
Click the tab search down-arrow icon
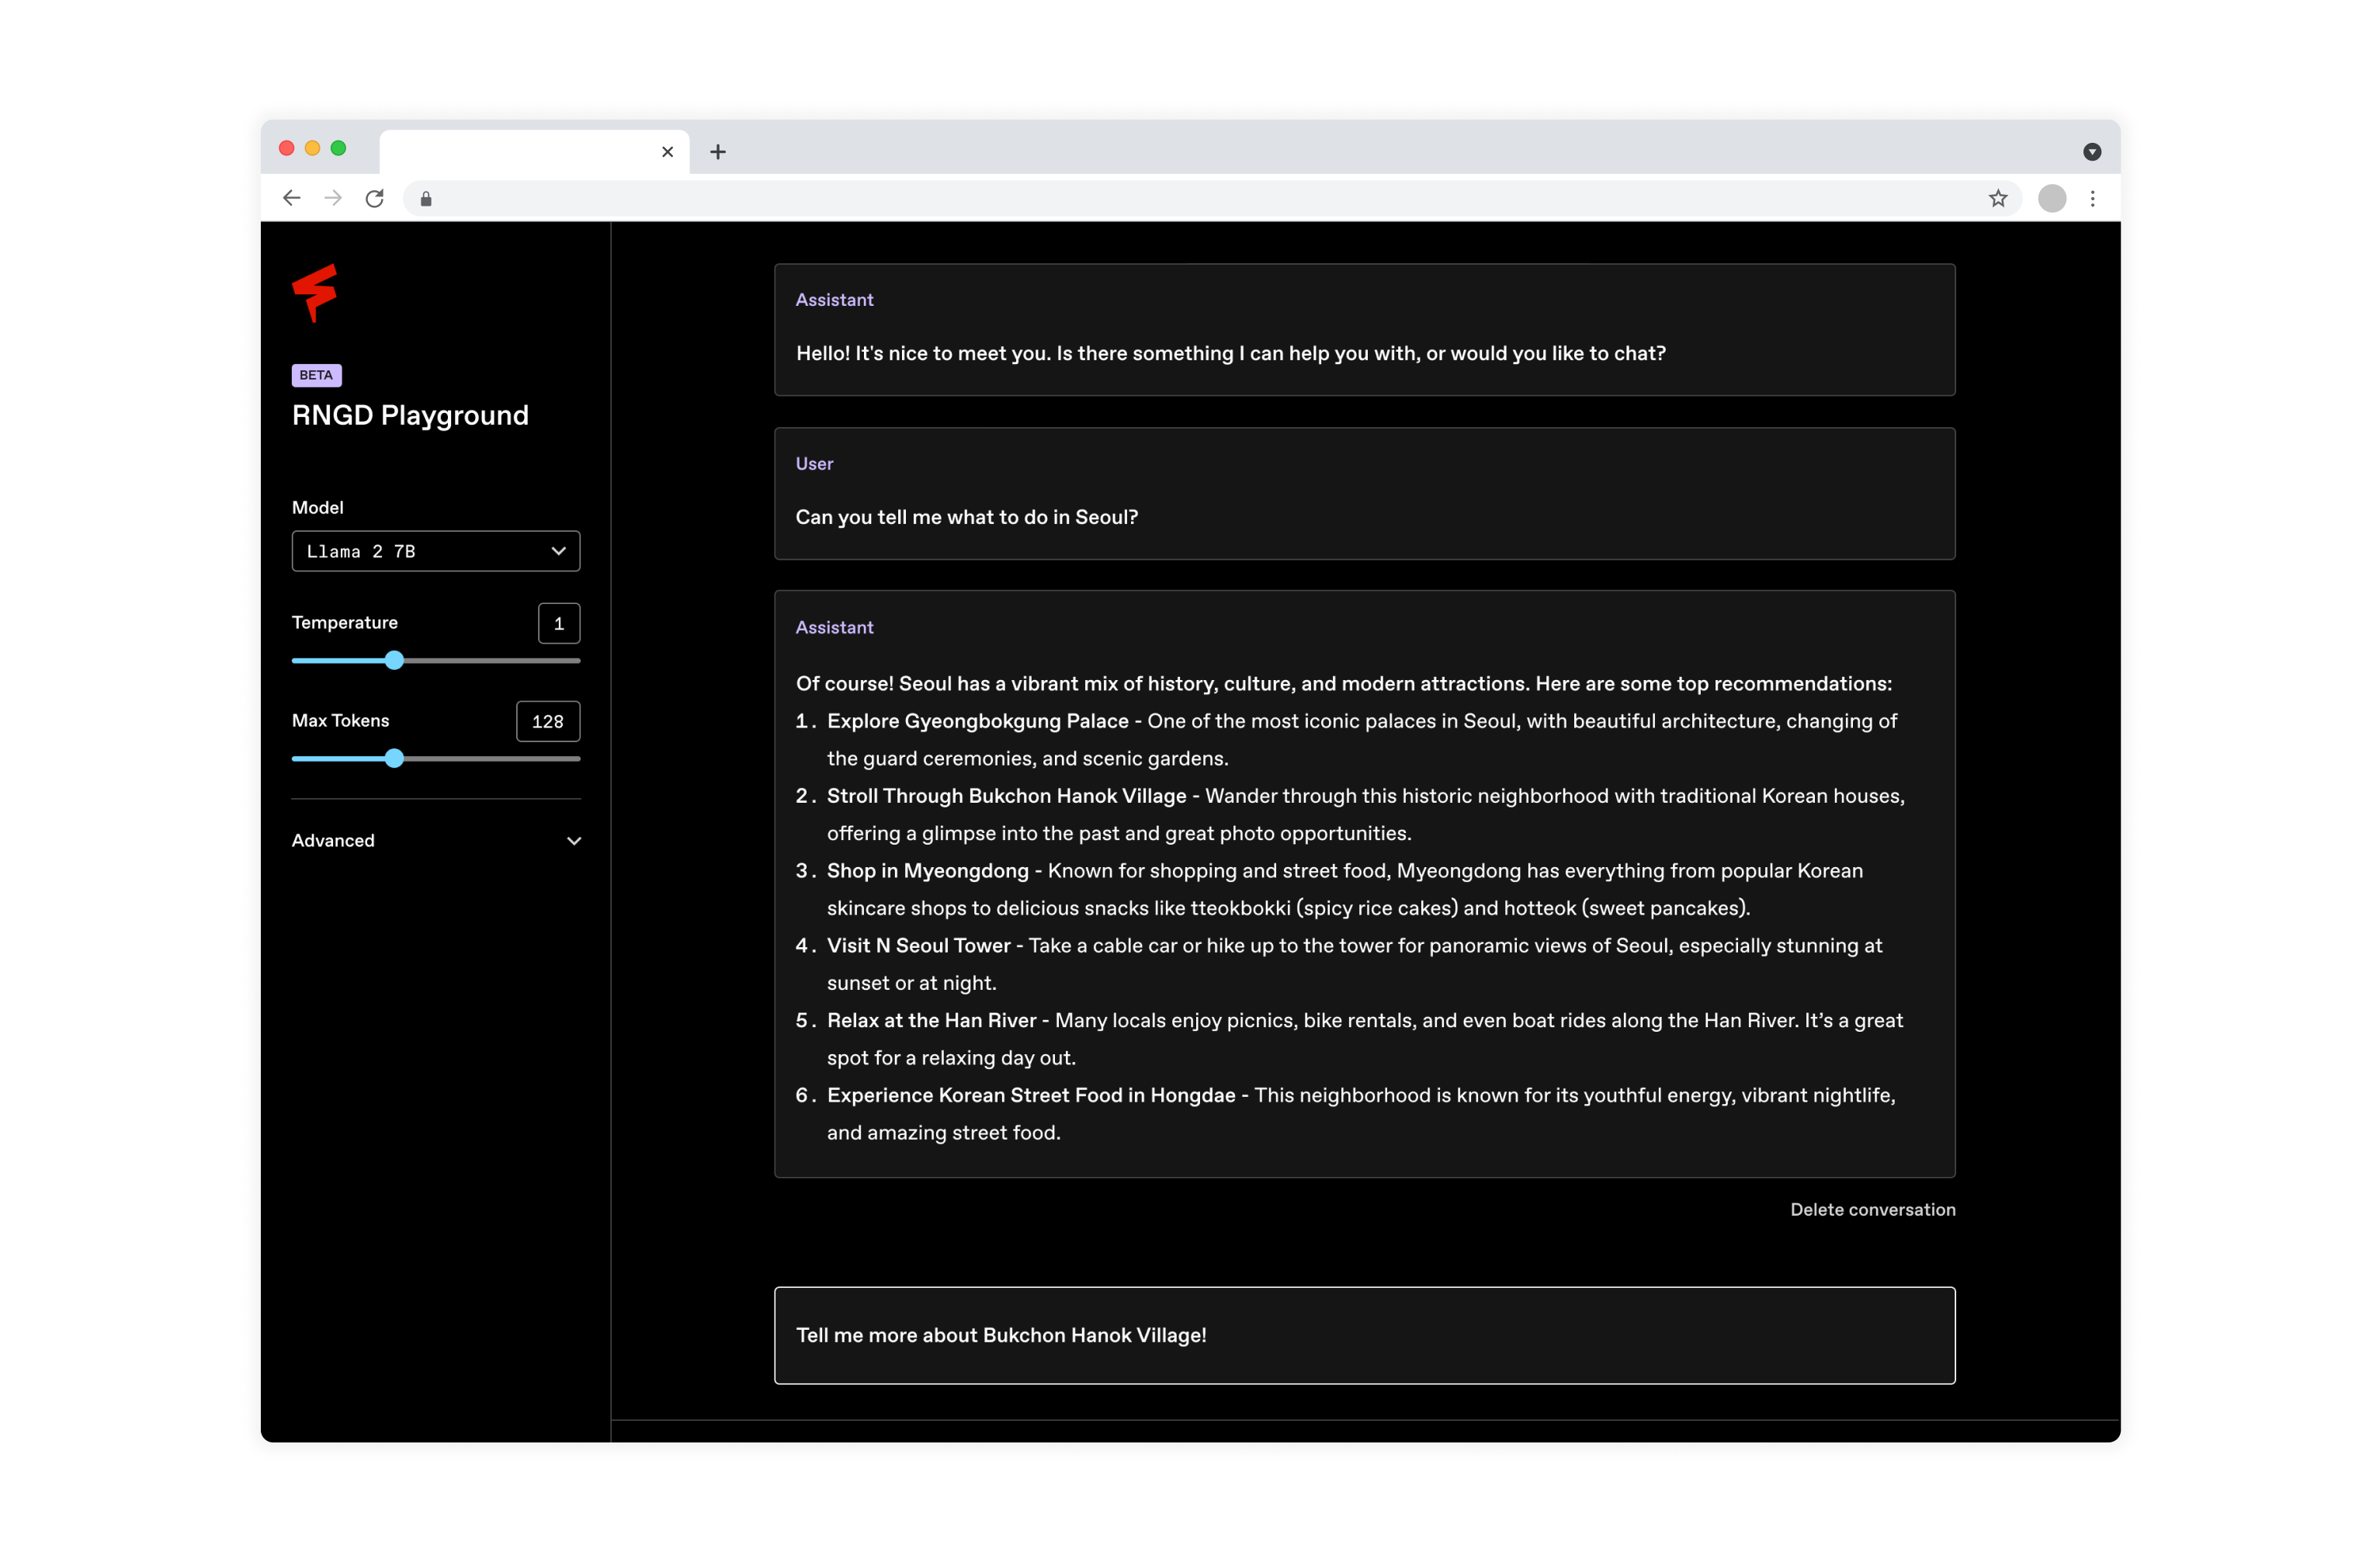pos(2091,152)
